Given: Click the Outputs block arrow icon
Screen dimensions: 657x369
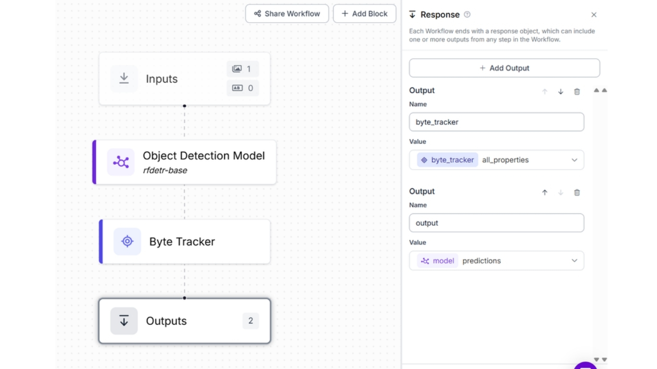Looking at the screenshot, I should tap(124, 320).
